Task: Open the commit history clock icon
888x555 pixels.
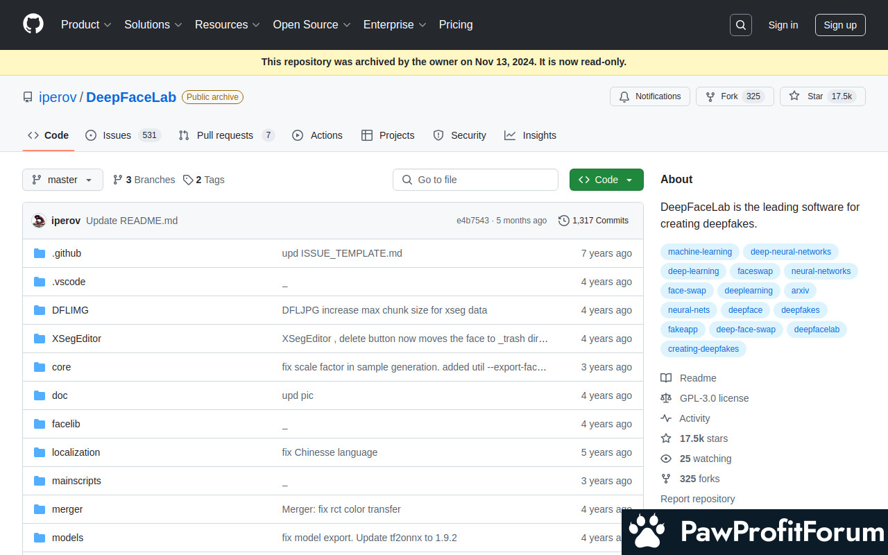Action: 564,221
